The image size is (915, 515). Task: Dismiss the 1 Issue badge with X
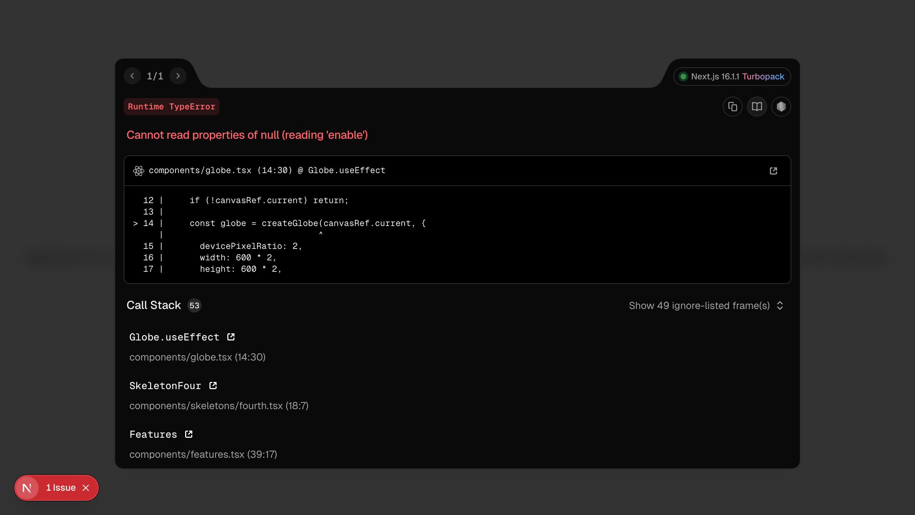click(86, 488)
